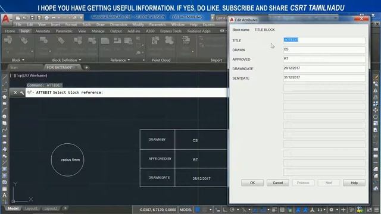Toggle the drawing grid display
This screenshot has height=214, width=381.
click(198, 210)
